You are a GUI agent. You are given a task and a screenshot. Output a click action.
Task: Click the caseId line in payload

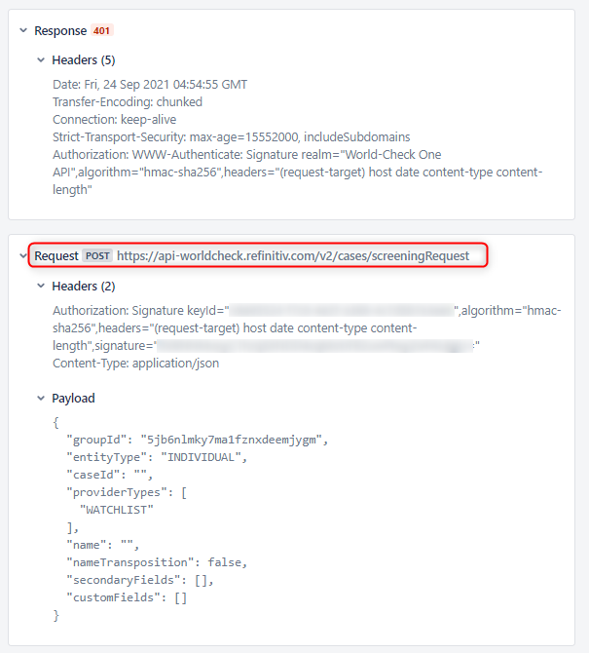110,475
